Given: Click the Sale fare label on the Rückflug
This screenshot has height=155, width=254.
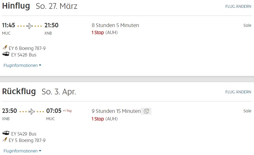Looking at the screenshot, I should [x=247, y=111].
